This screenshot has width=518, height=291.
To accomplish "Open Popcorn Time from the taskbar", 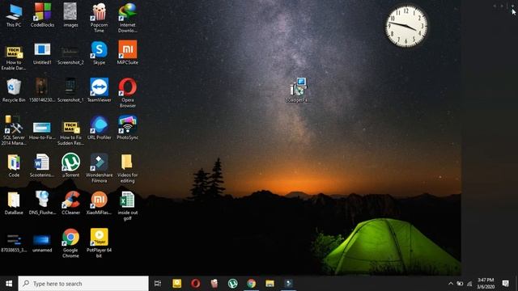I will pyautogui.click(x=214, y=284).
